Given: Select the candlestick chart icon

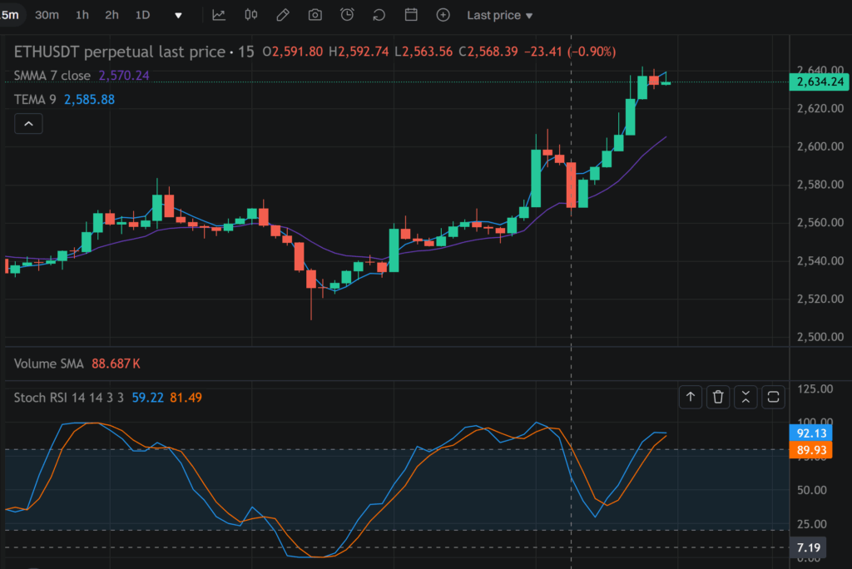Looking at the screenshot, I should click(x=250, y=15).
